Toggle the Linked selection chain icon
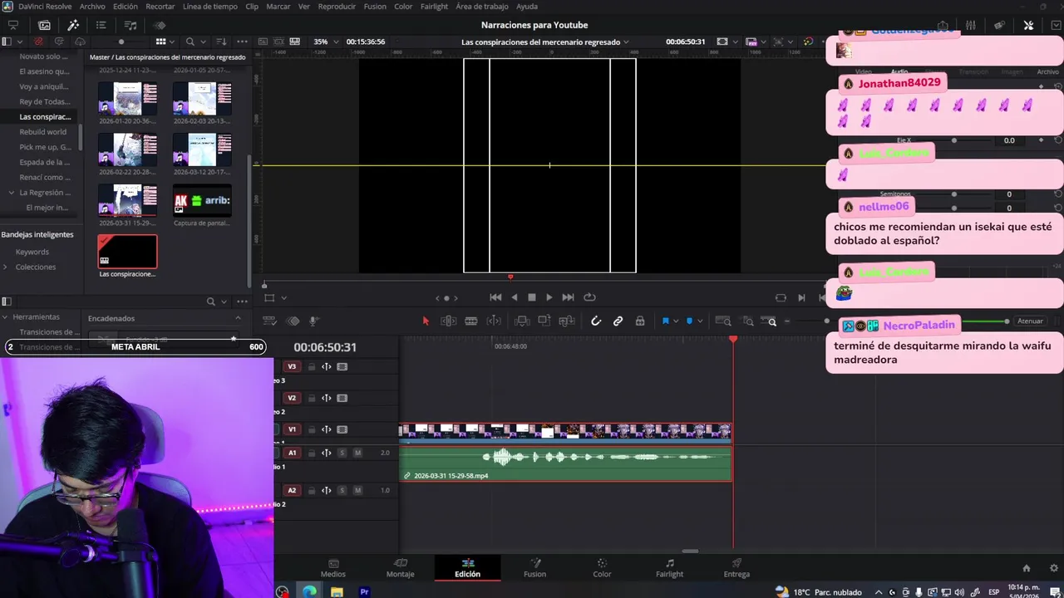This screenshot has width=1064, height=598. point(618,321)
